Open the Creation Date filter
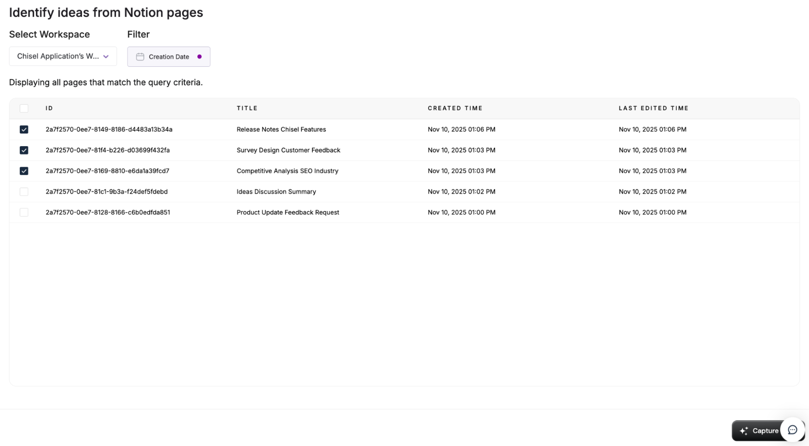 click(x=168, y=57)
